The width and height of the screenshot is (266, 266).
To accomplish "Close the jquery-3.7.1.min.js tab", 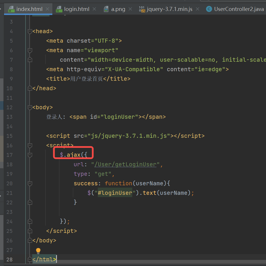I will click(x=198, y=9).
